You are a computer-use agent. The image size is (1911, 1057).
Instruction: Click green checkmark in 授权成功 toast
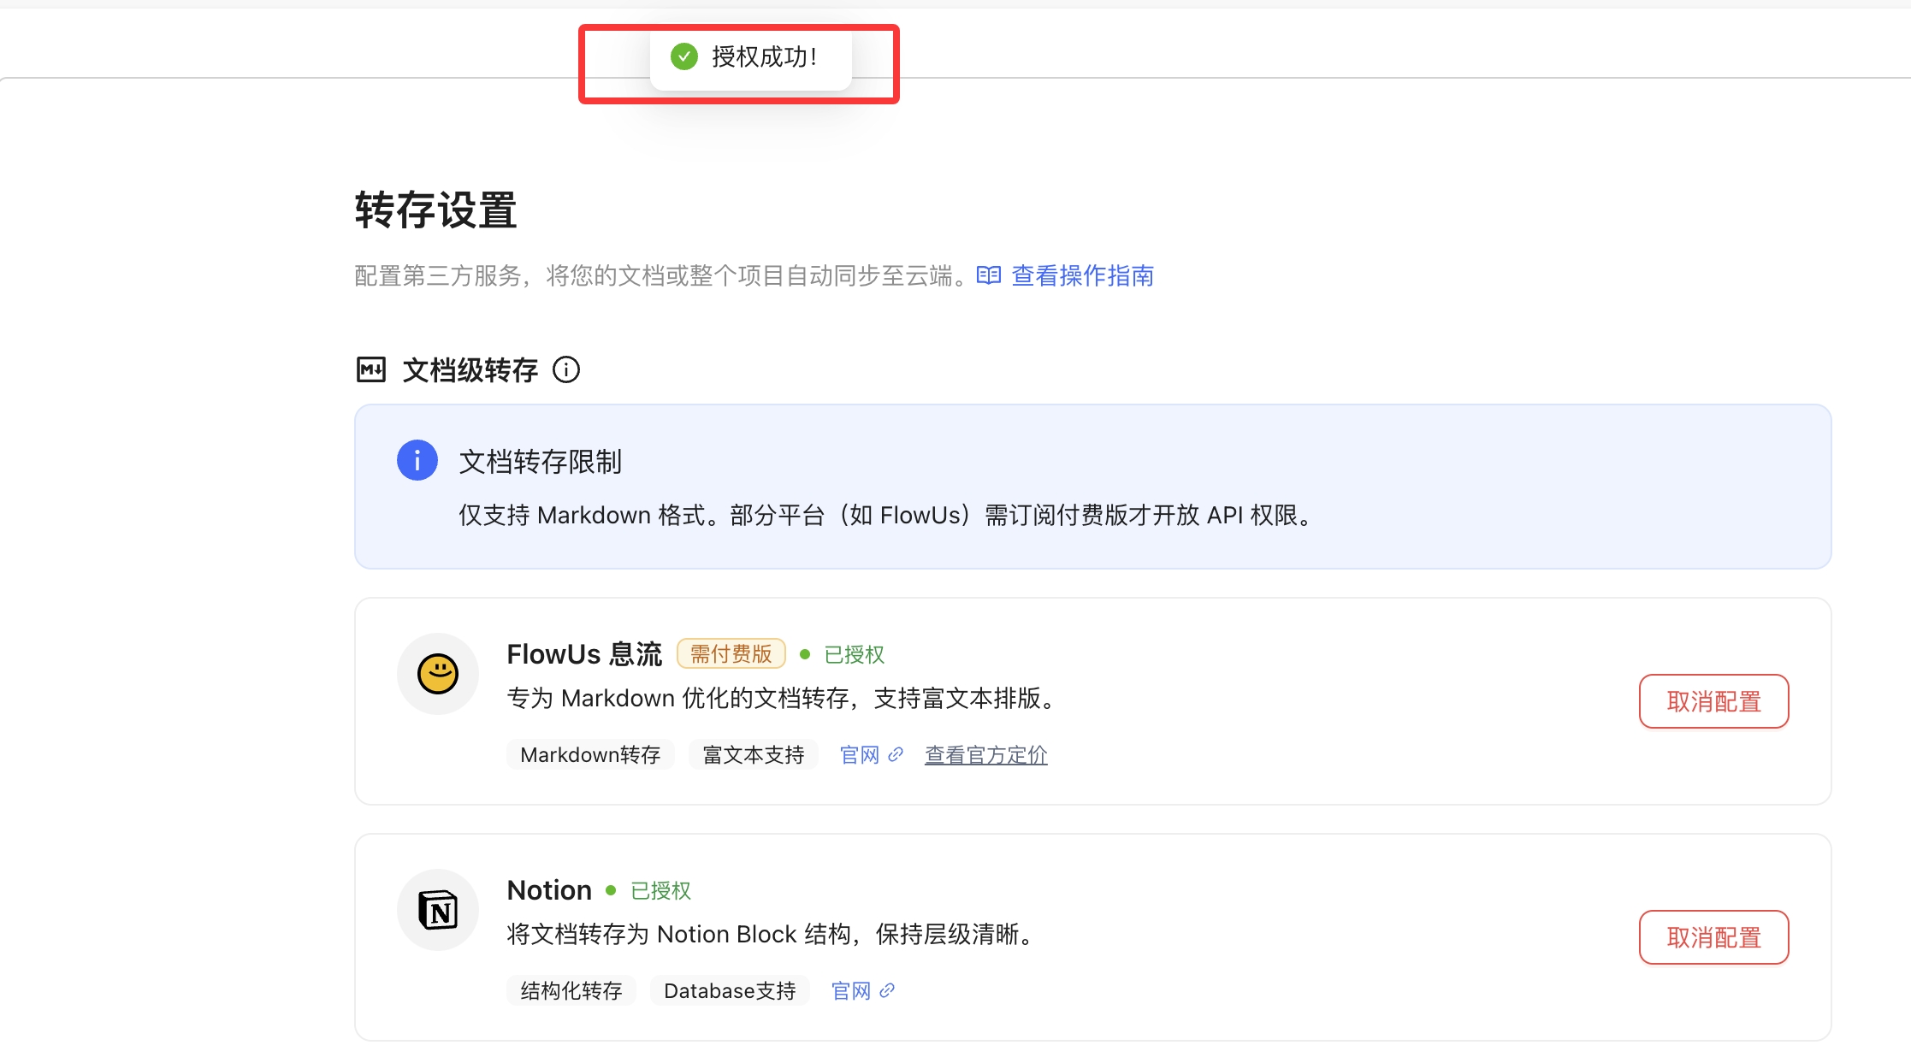pos(684,57)
